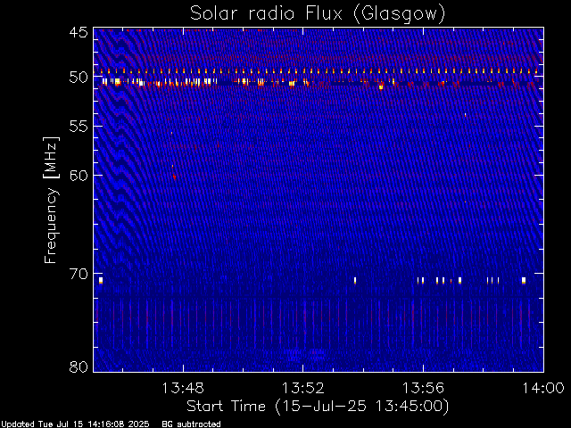Click the 70 MHz frequency axis label
Image resolution: width=571 pixels, height=428 pixels.
79,274
